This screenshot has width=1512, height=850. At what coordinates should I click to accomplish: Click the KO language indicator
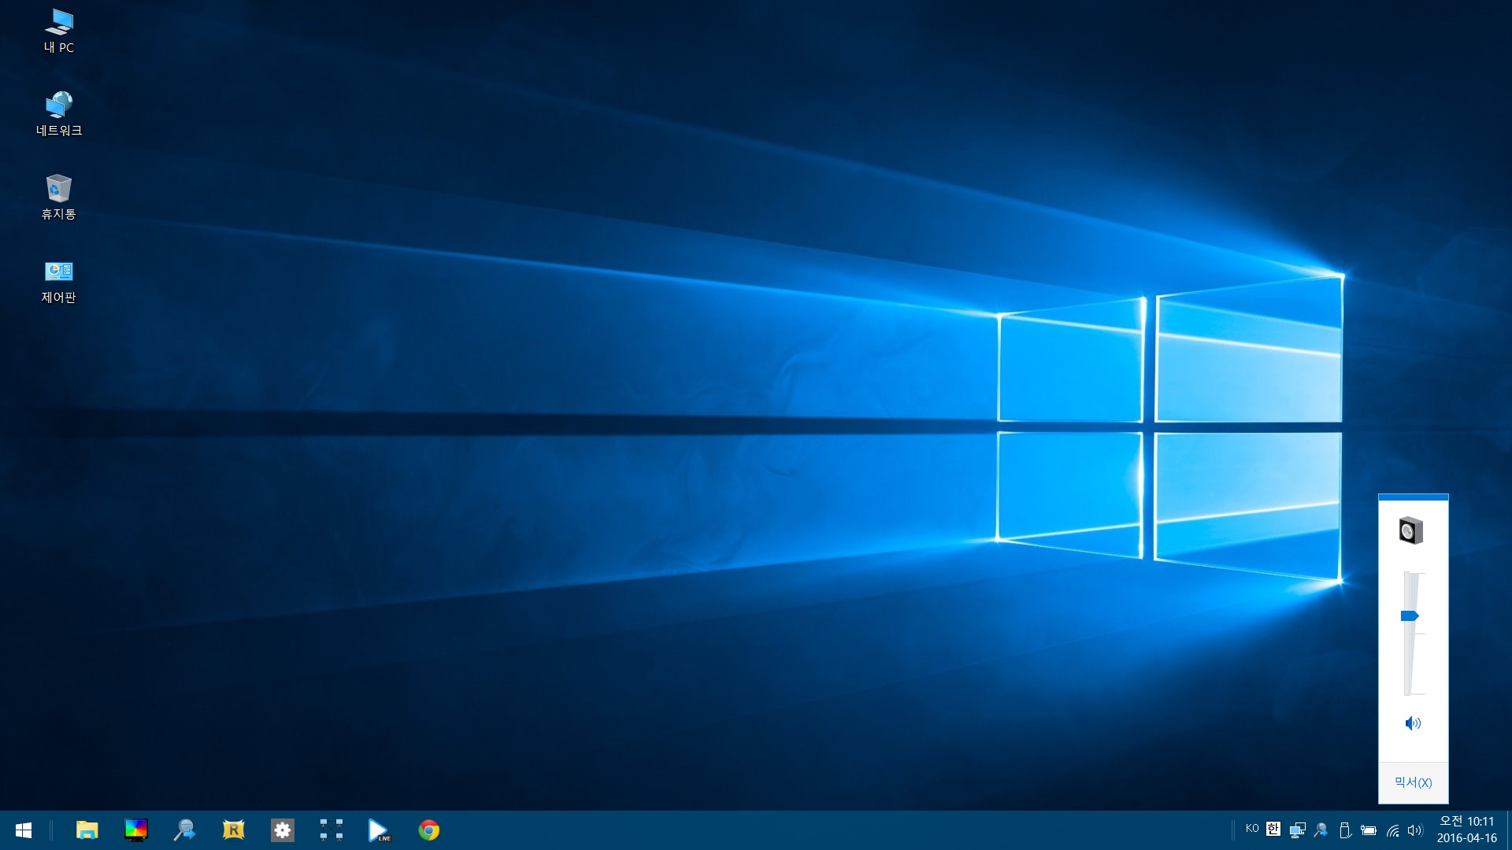point(1252,829)
